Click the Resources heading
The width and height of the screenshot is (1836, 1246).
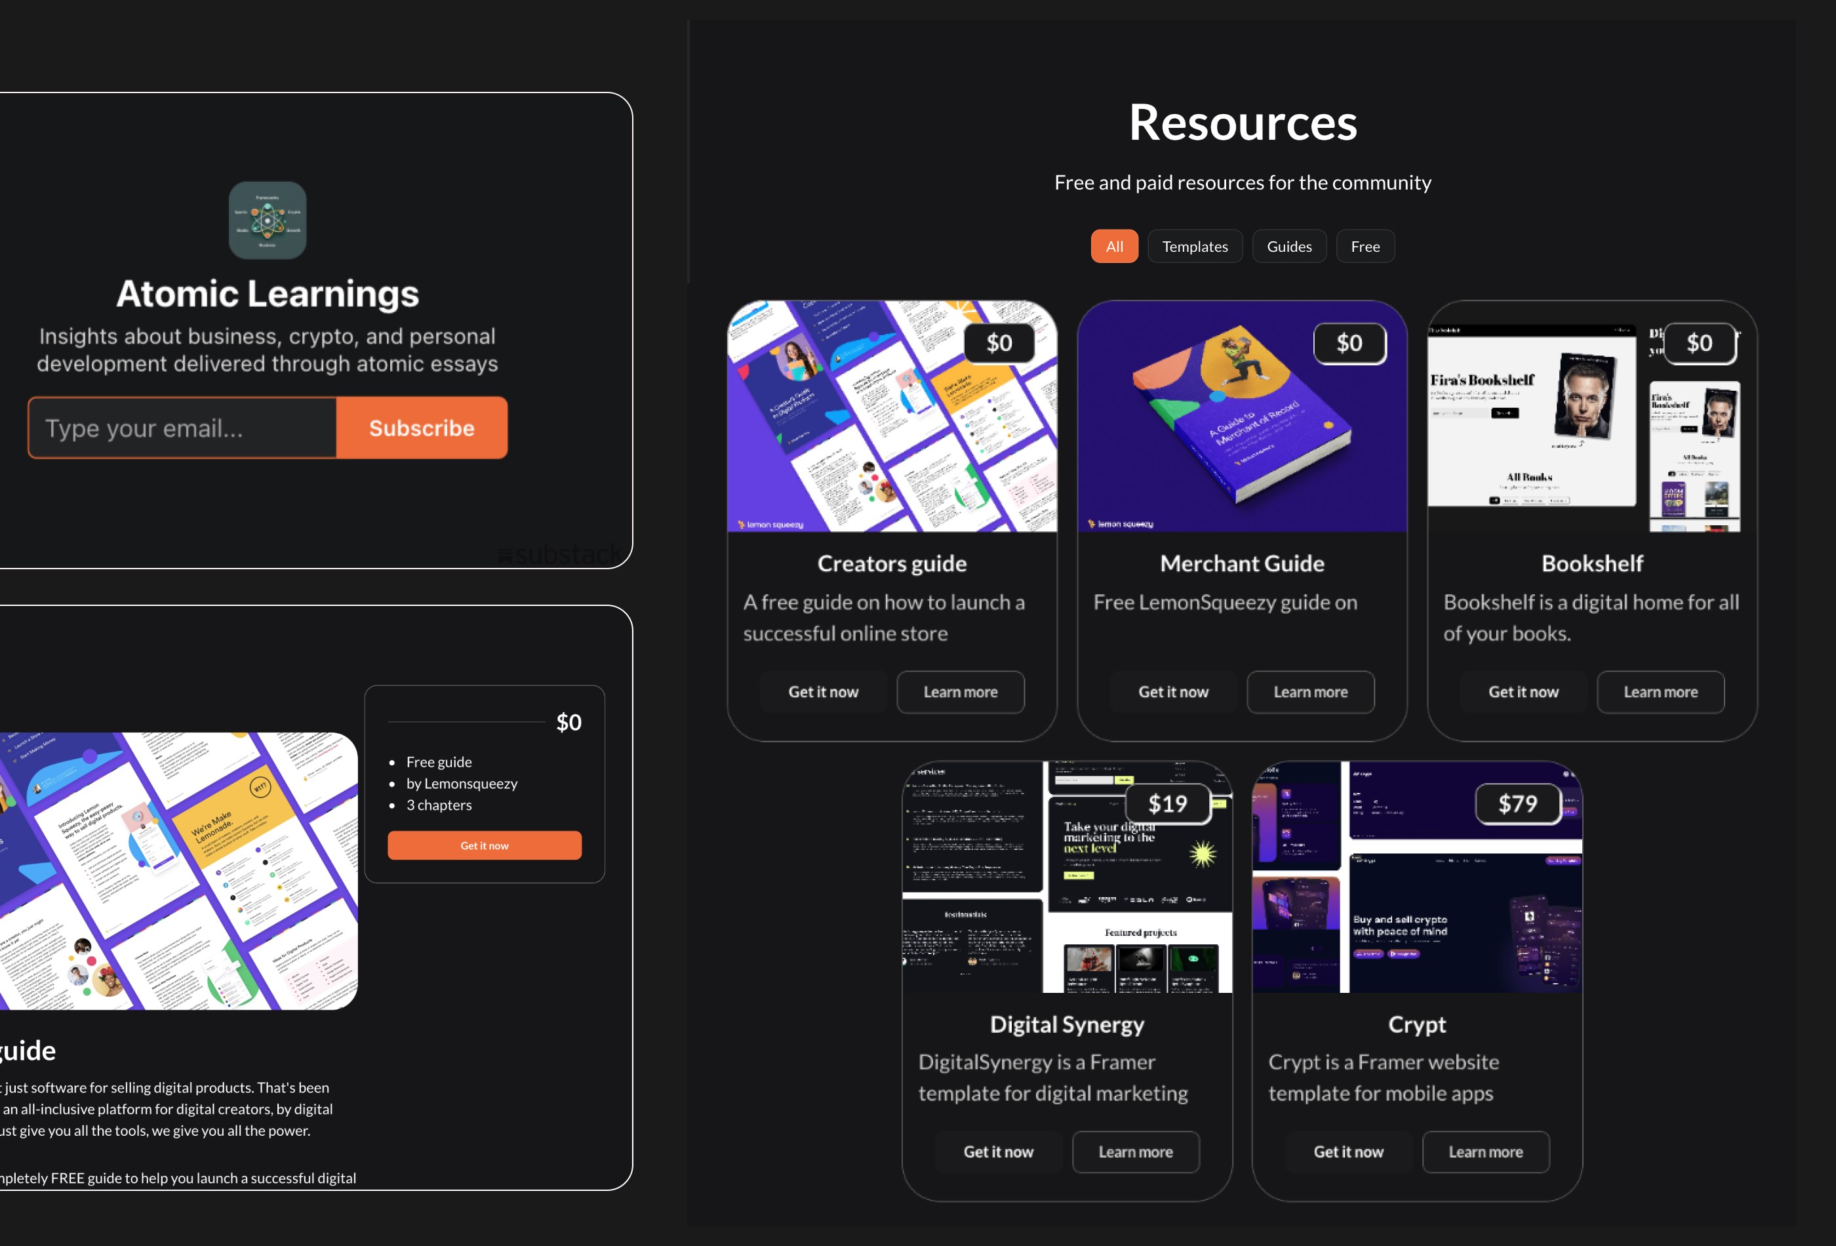pyautogui.click(x=1243, y=123)
